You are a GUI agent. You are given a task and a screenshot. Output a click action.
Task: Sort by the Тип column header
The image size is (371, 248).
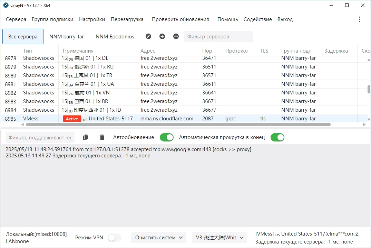(39, 51)
